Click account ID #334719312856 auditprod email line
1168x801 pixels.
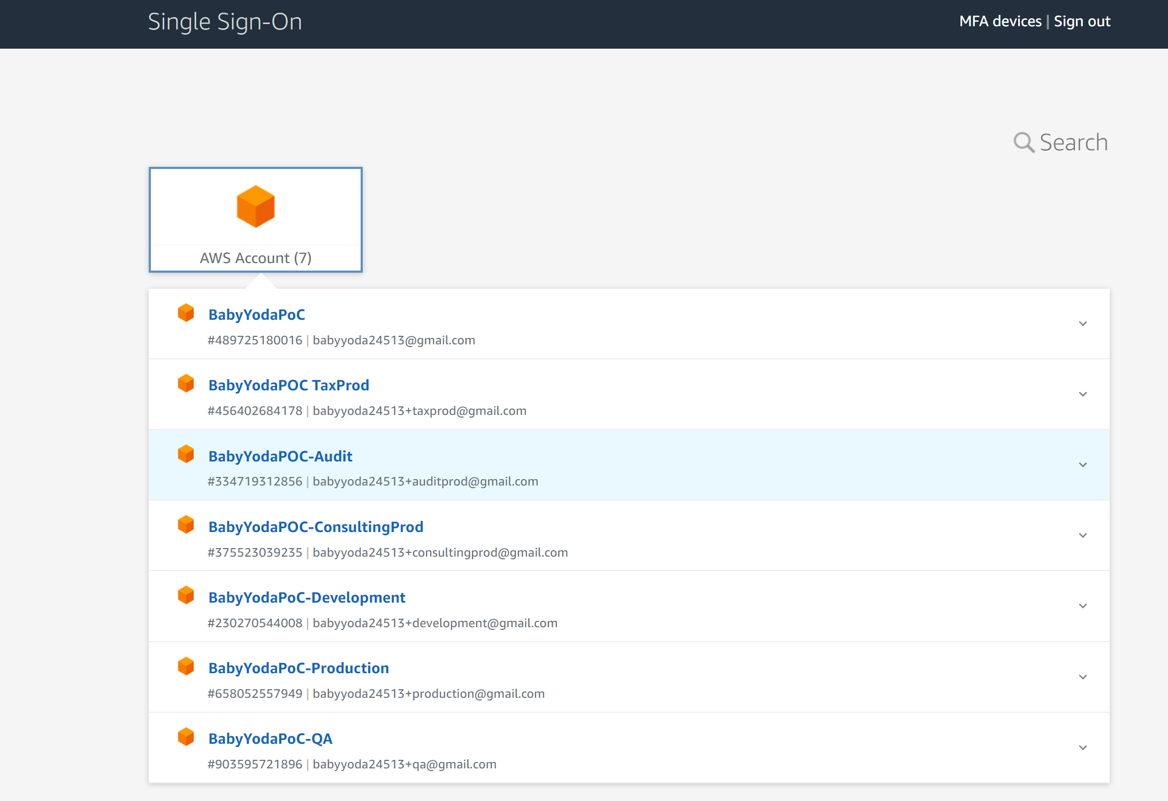point(373,481)
